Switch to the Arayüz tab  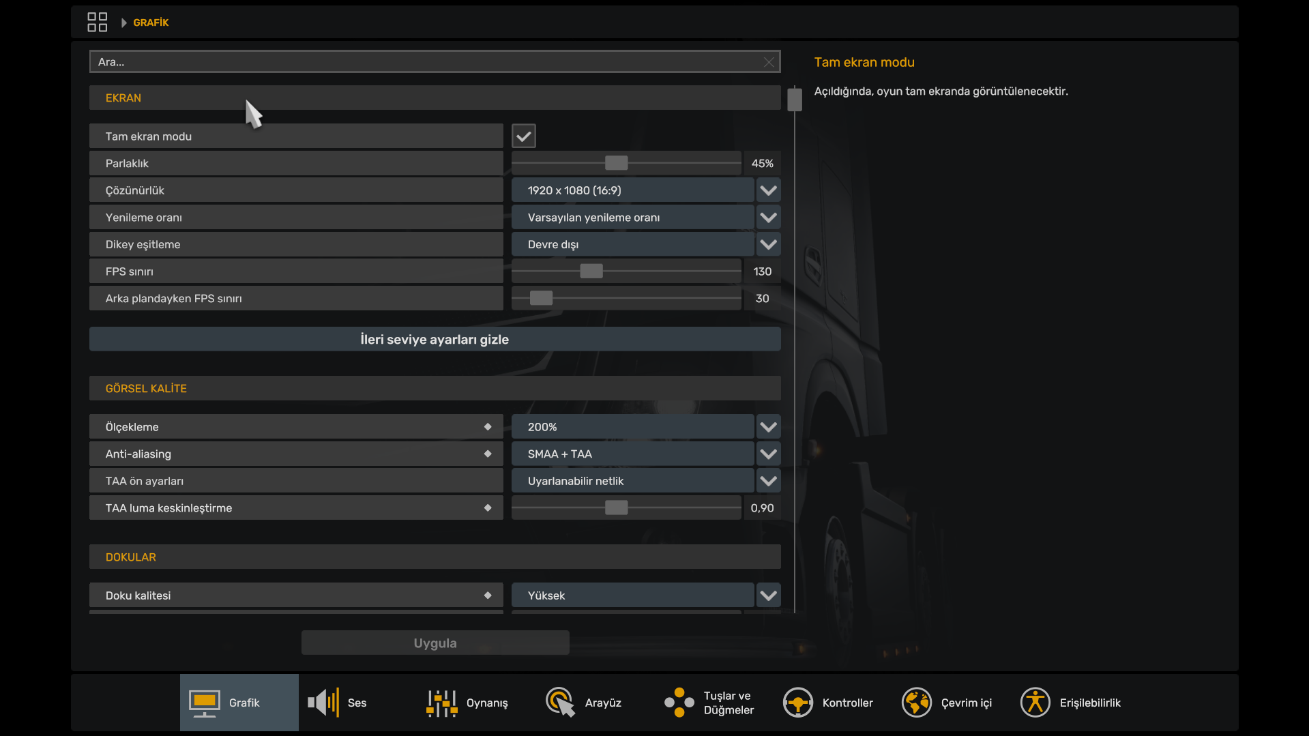tap(595, 703)
